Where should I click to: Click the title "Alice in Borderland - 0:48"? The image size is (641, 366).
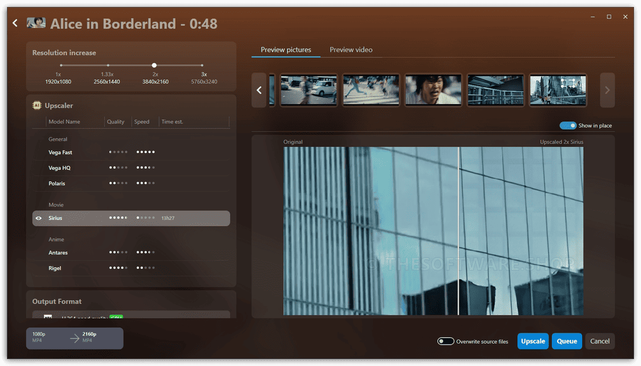[133, 24]
